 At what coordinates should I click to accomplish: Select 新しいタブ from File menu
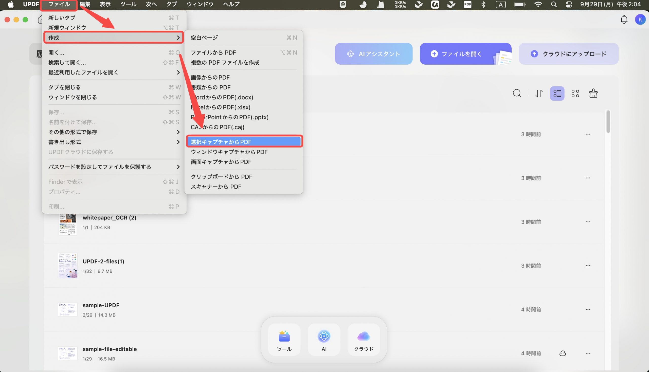coord(114,18)
